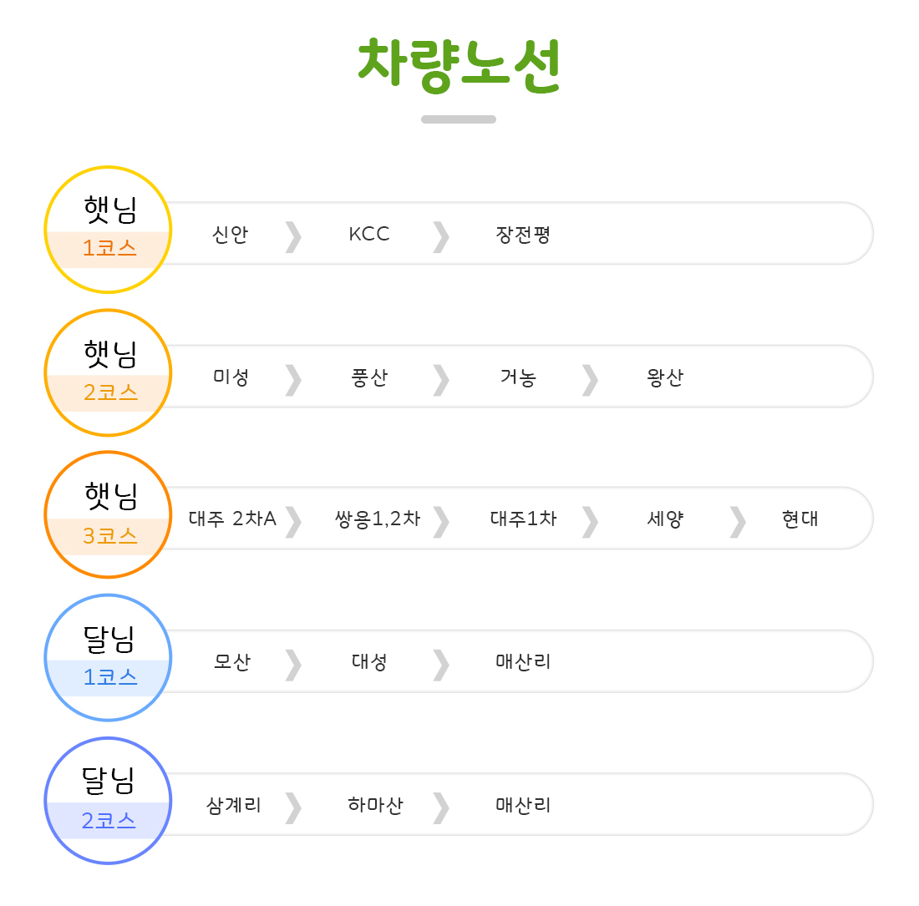Click the arrow between 모산 and 대성
The image size is (919, 906).
[x=293, y=665]
